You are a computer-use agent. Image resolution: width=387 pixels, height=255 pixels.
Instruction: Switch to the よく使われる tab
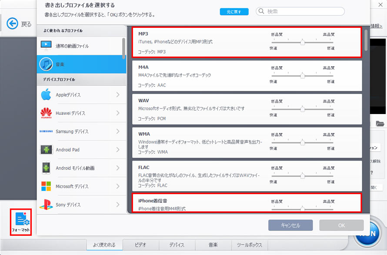tap(104, 245)
